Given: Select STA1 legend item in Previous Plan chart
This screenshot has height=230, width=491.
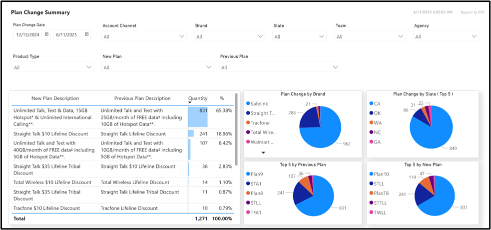Looking at the screenshot, I should (254, 184).
